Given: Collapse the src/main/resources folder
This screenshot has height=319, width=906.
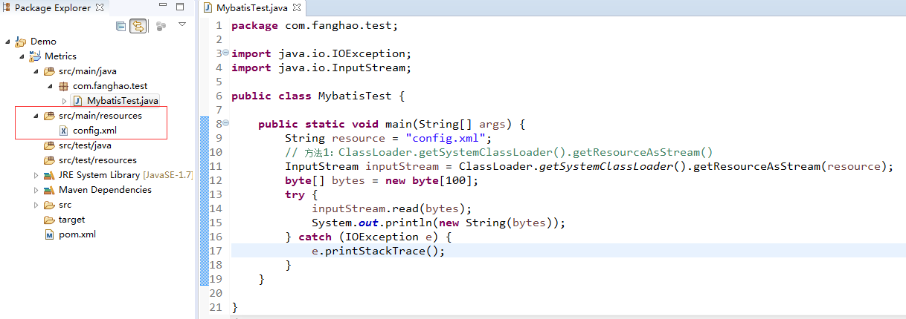Looking at the screenshot, I should (x=36, y=116).
